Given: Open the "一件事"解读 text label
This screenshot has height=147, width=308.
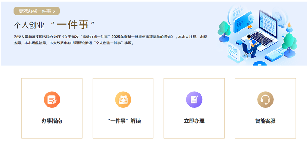Looking at the screenshot, I should pos(123,121).
